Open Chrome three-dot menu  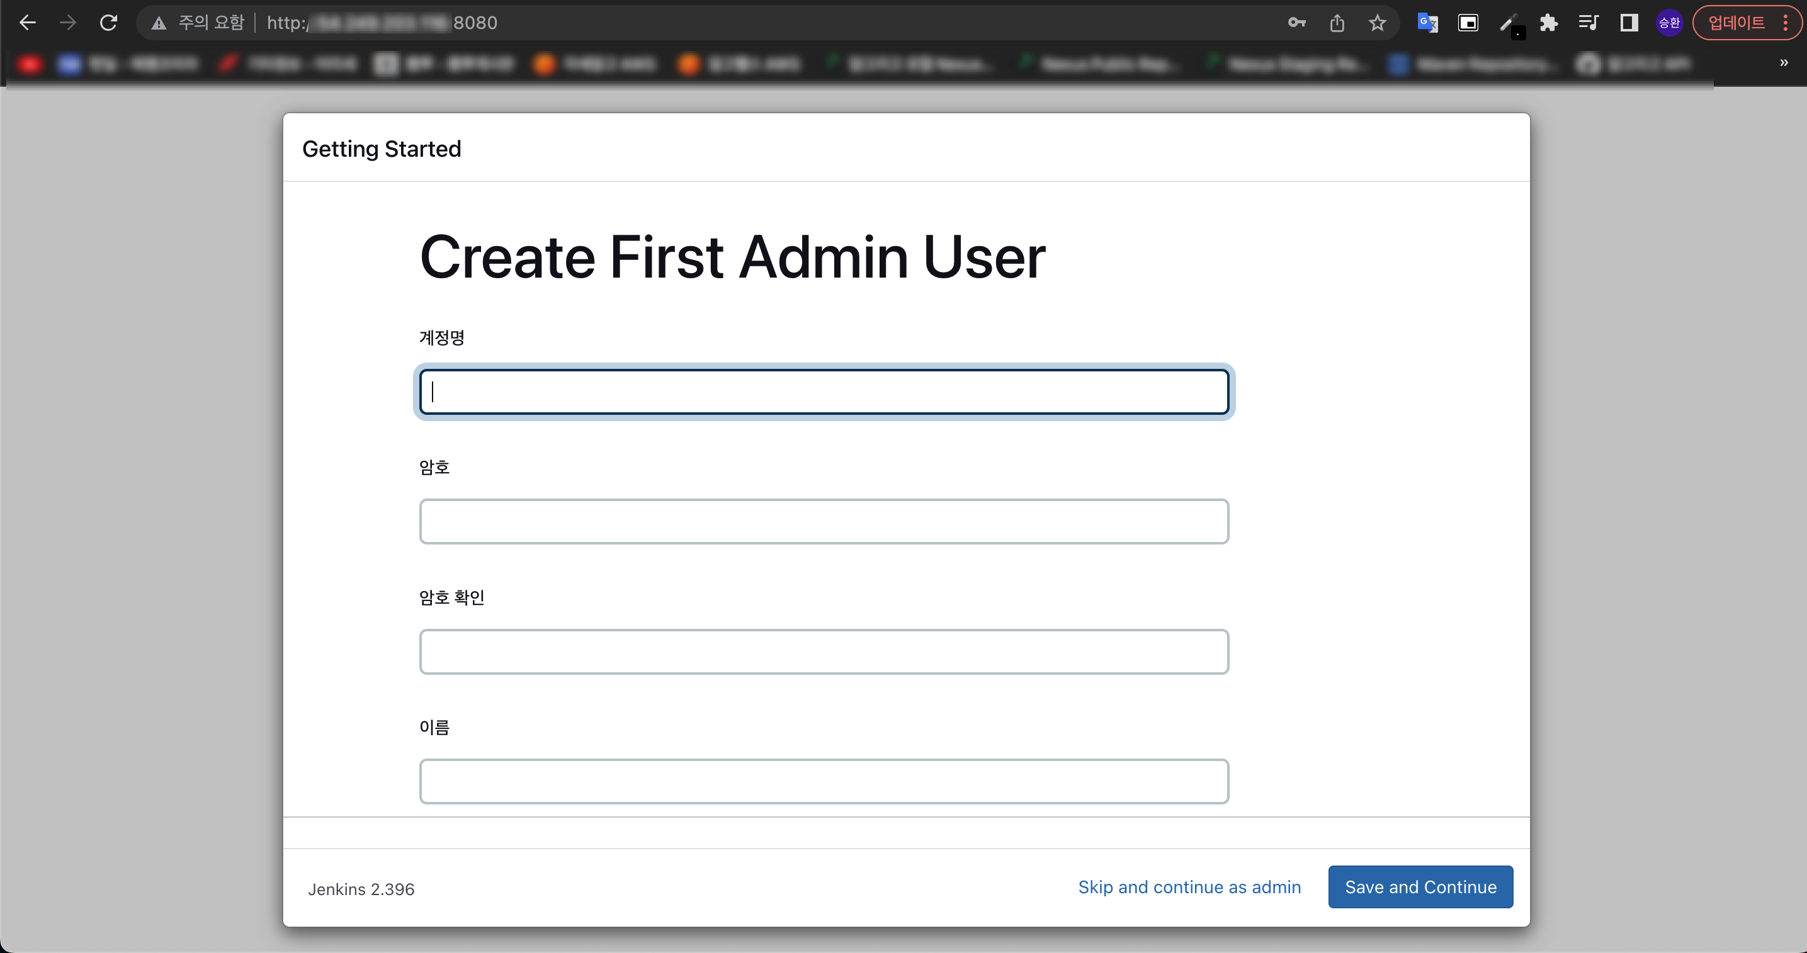pyautogui.click(x=1786, y=23)
